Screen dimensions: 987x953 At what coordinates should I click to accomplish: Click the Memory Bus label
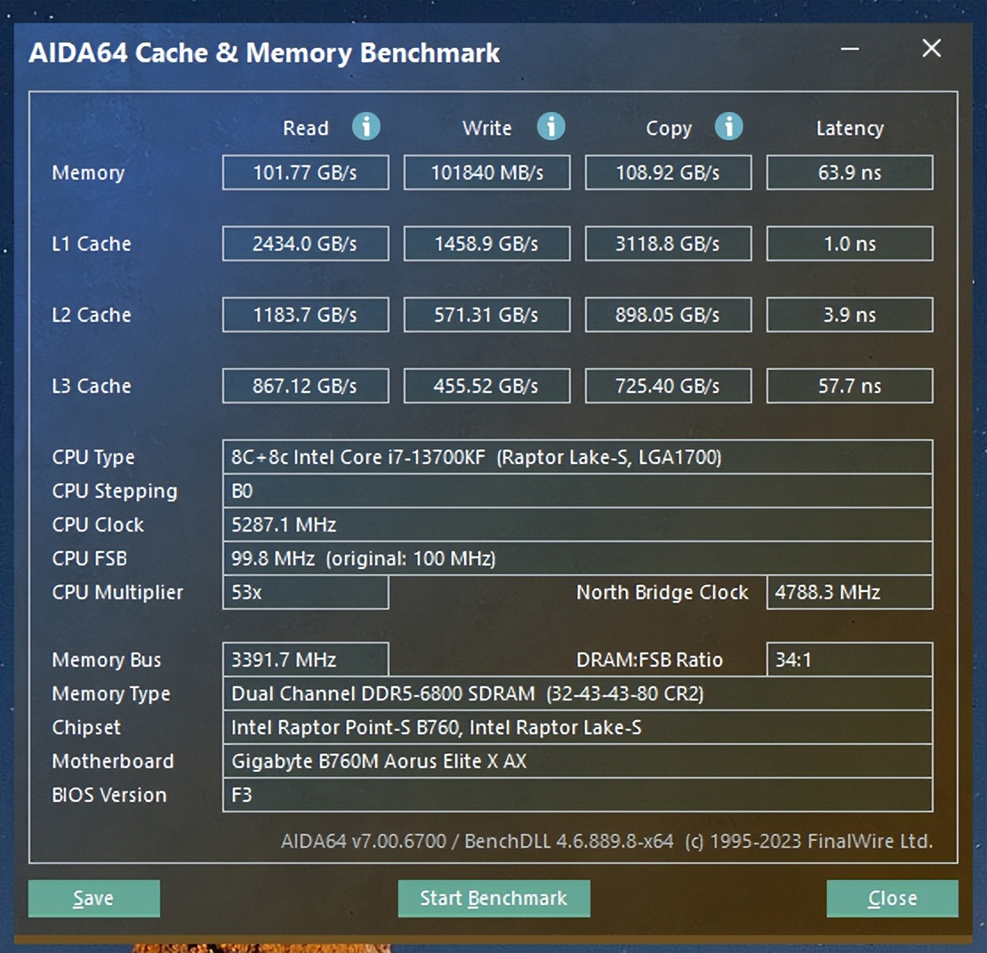tap(107, 661)
